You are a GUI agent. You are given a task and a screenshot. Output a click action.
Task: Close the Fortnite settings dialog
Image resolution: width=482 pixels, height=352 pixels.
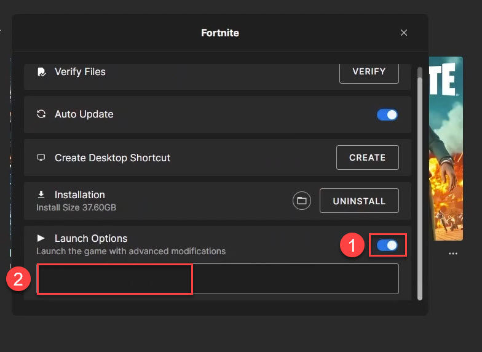(404, 33)
